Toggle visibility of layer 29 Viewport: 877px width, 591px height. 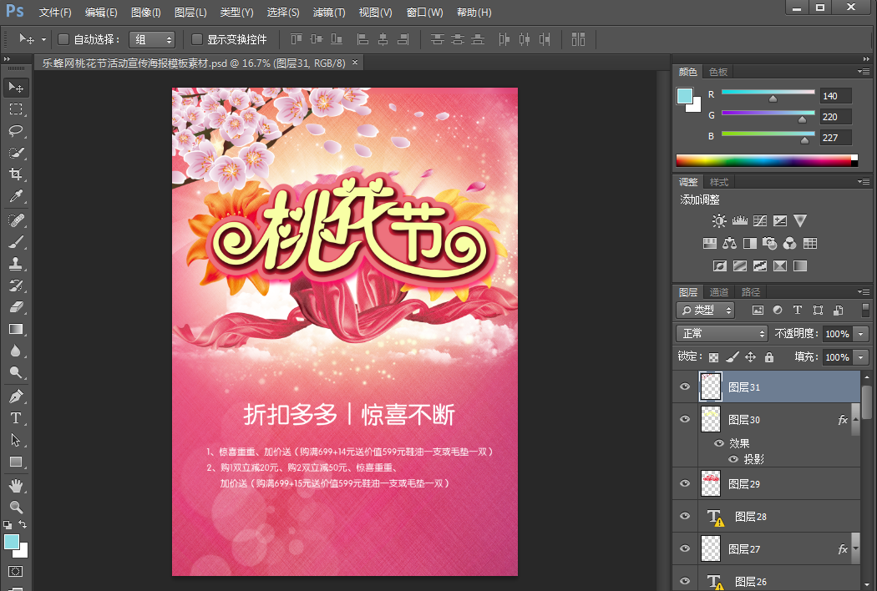(685, 483)
